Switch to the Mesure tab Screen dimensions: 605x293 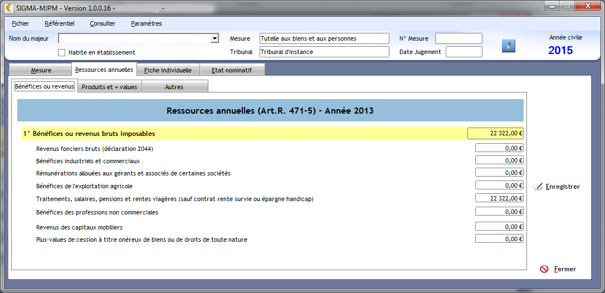point(41,70)
